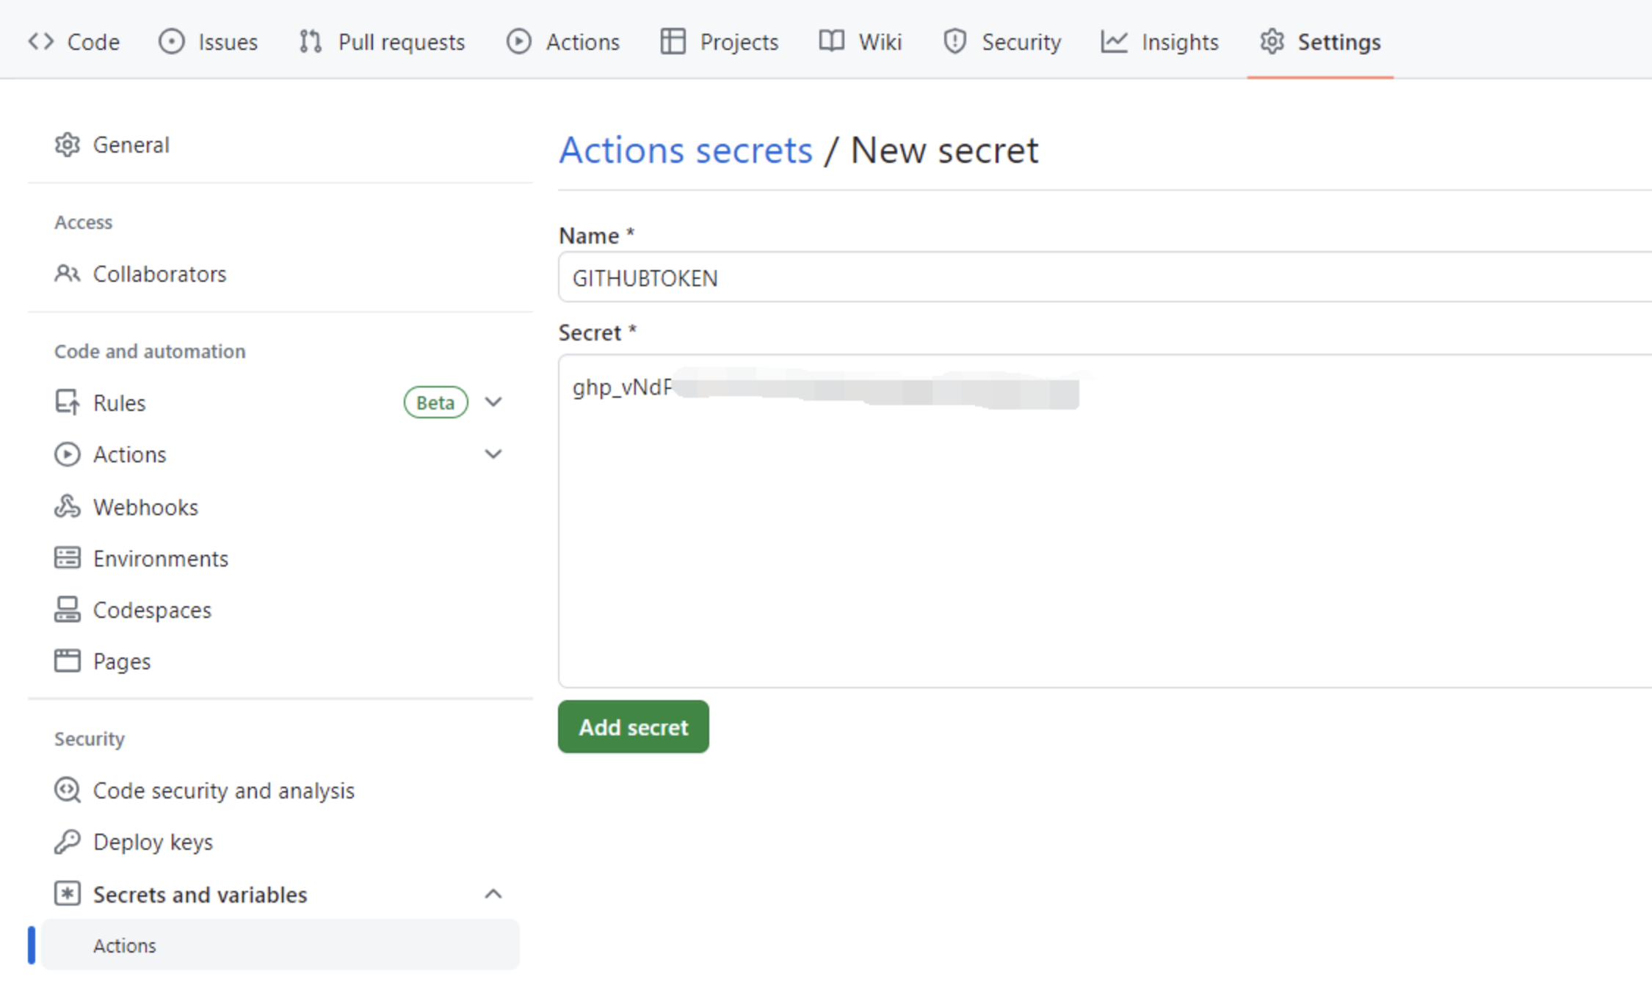Click the Code security analysis icon
Screen dimensions: 1652x1001
pos(67,790)
